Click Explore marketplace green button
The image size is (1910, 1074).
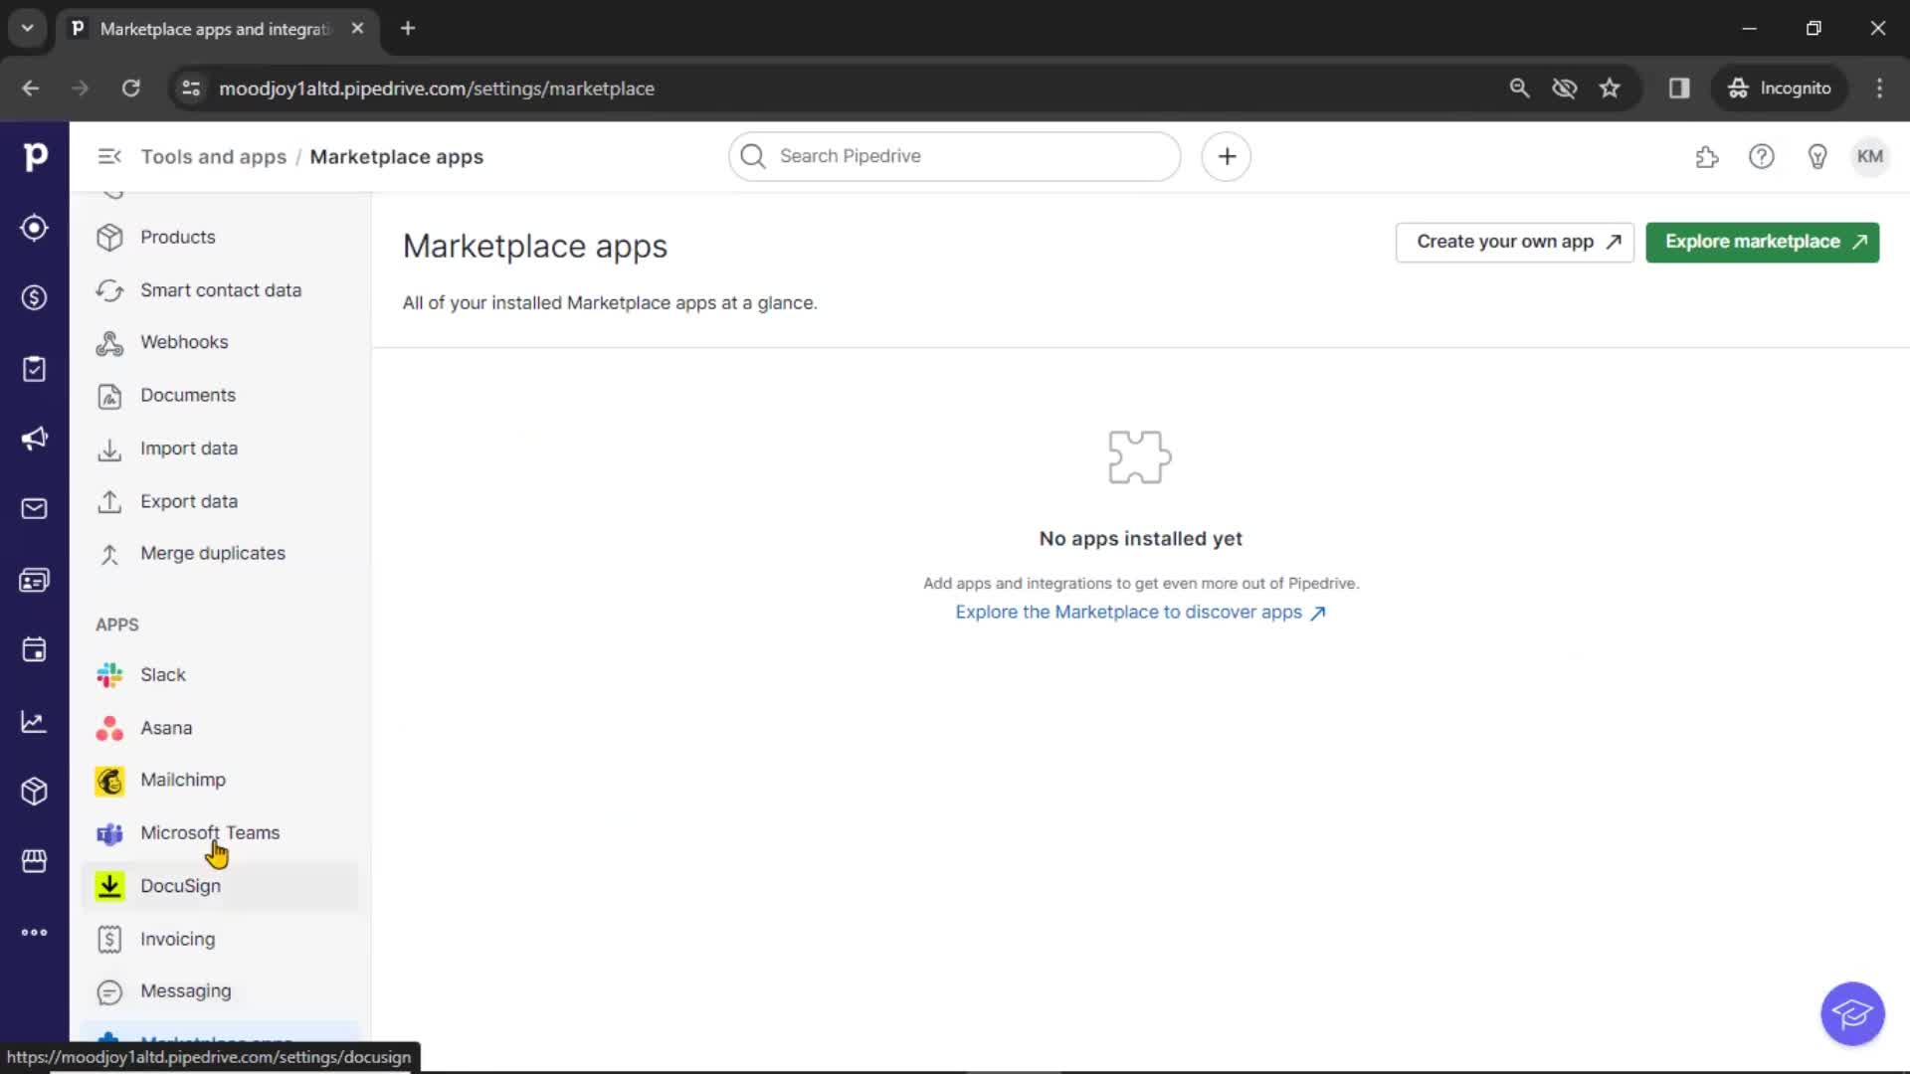(x=1762, y=242)
